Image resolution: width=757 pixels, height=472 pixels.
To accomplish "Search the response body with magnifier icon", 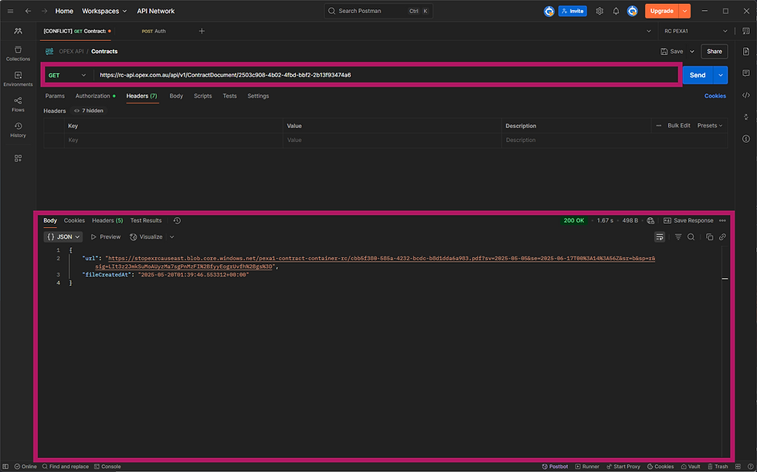I will (x=691, y=237).
